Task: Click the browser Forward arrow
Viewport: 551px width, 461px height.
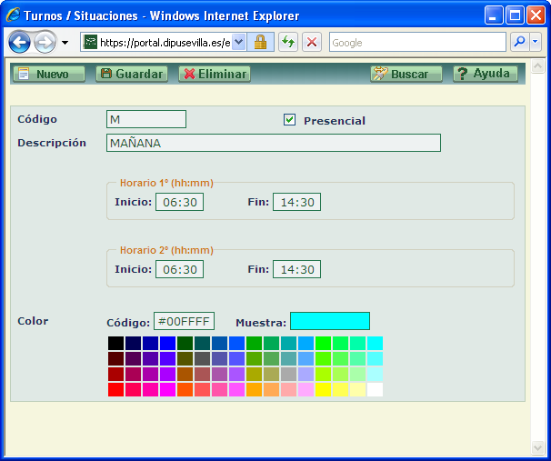Action: (45, 43)
